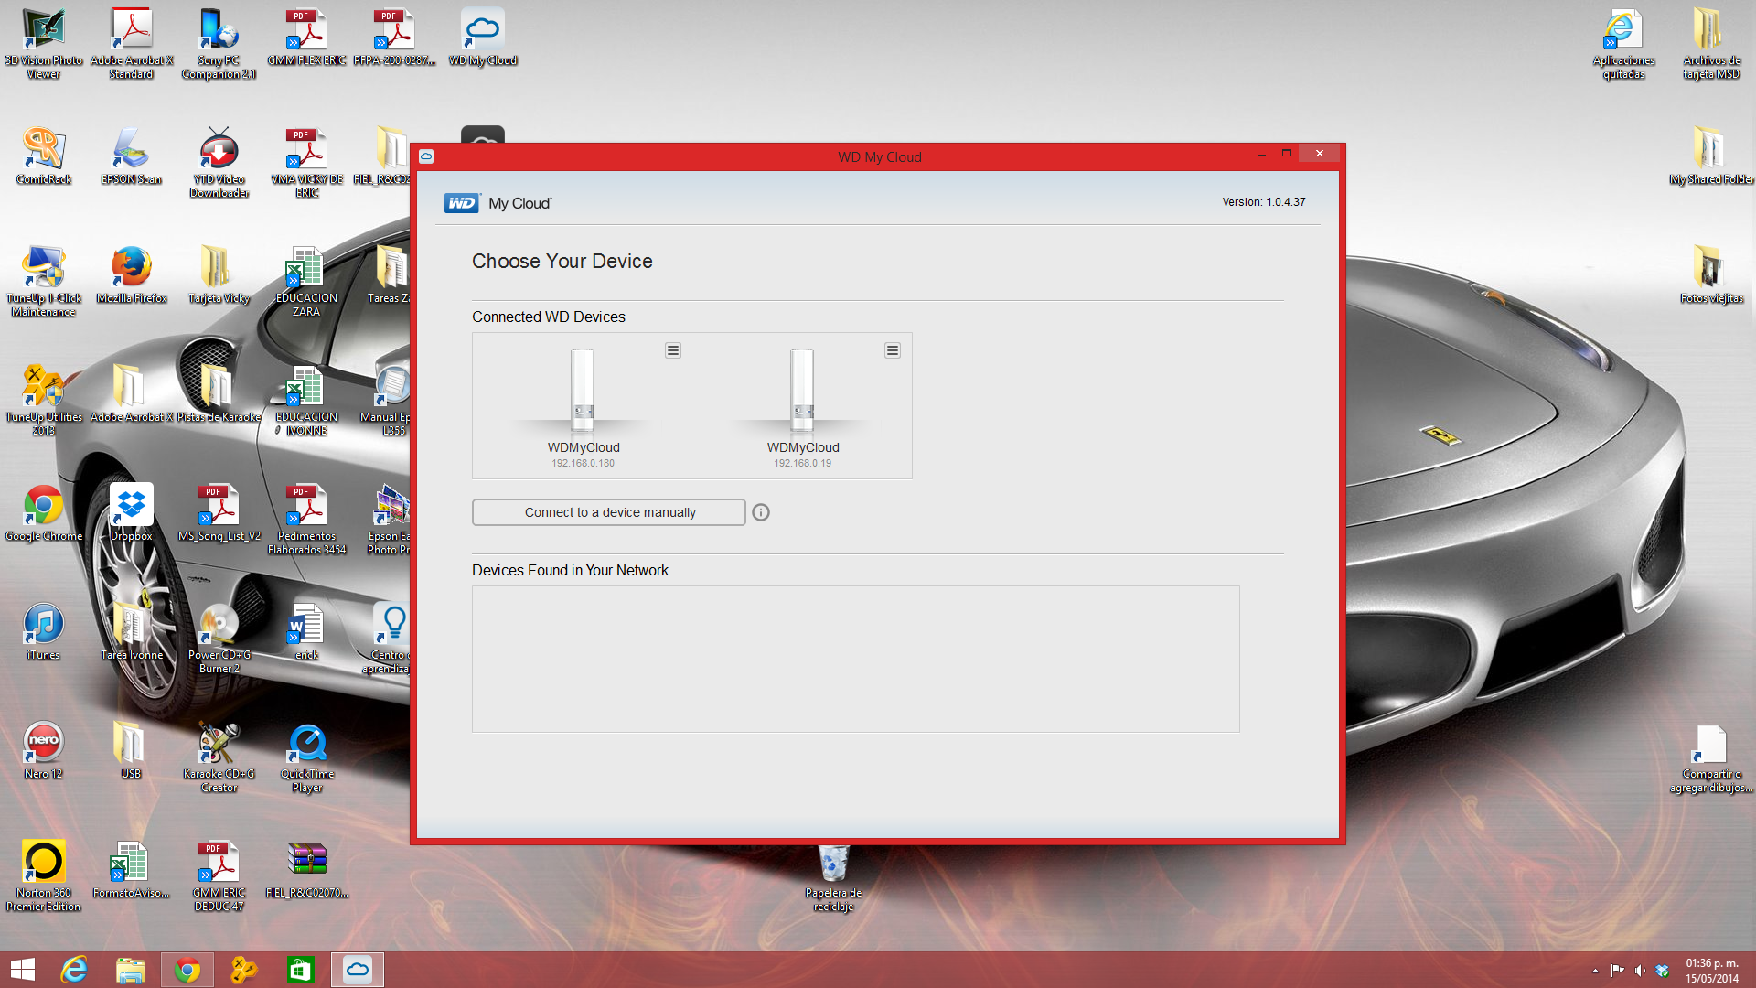Click Connect to a device manually button
This screenshot has height=988, width=1756.
point(609,512)
